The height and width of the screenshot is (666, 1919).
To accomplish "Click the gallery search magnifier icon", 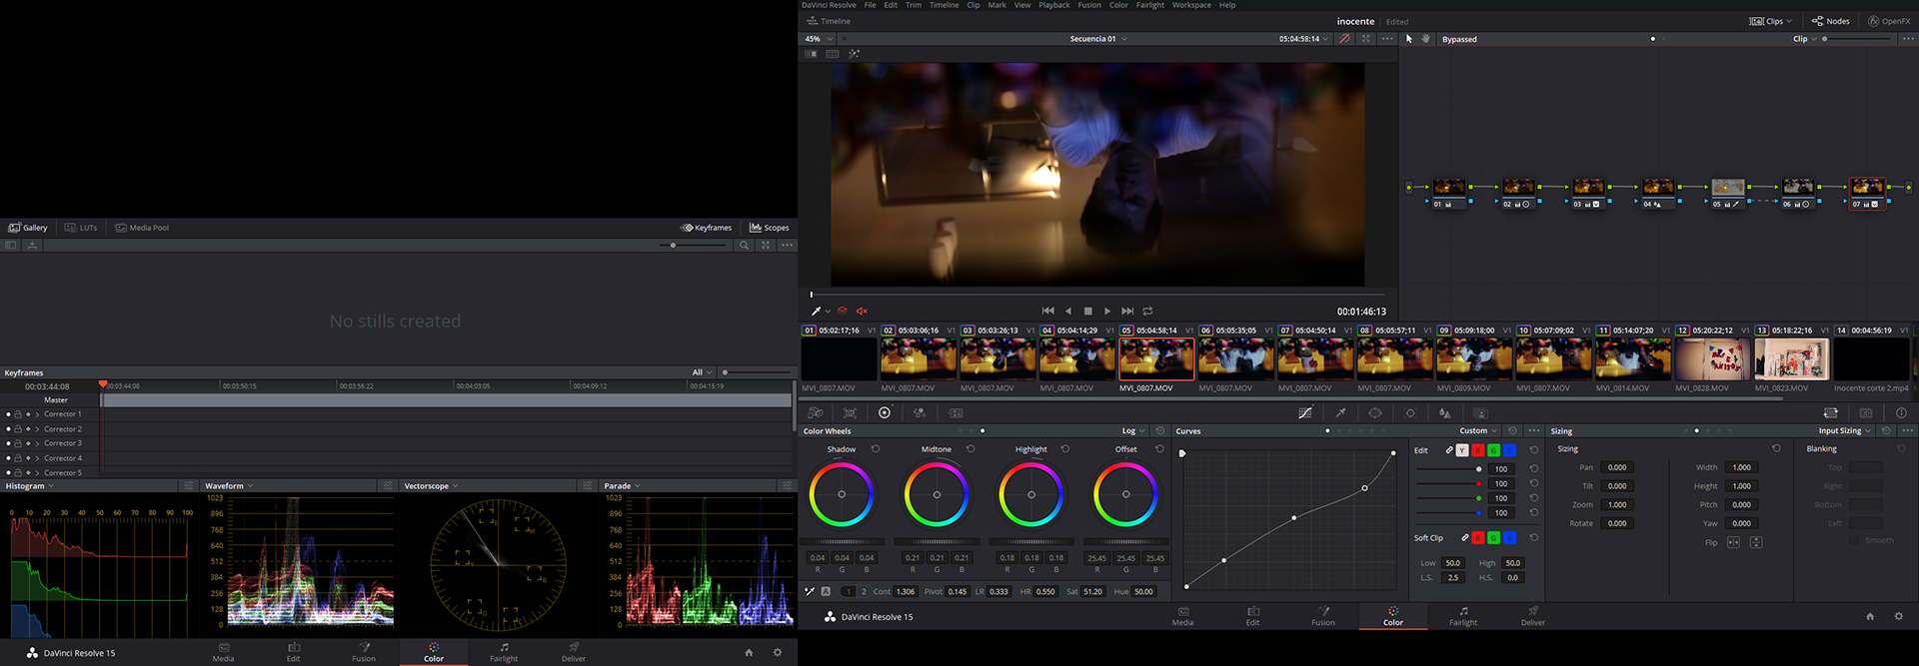I will (744, 245).
